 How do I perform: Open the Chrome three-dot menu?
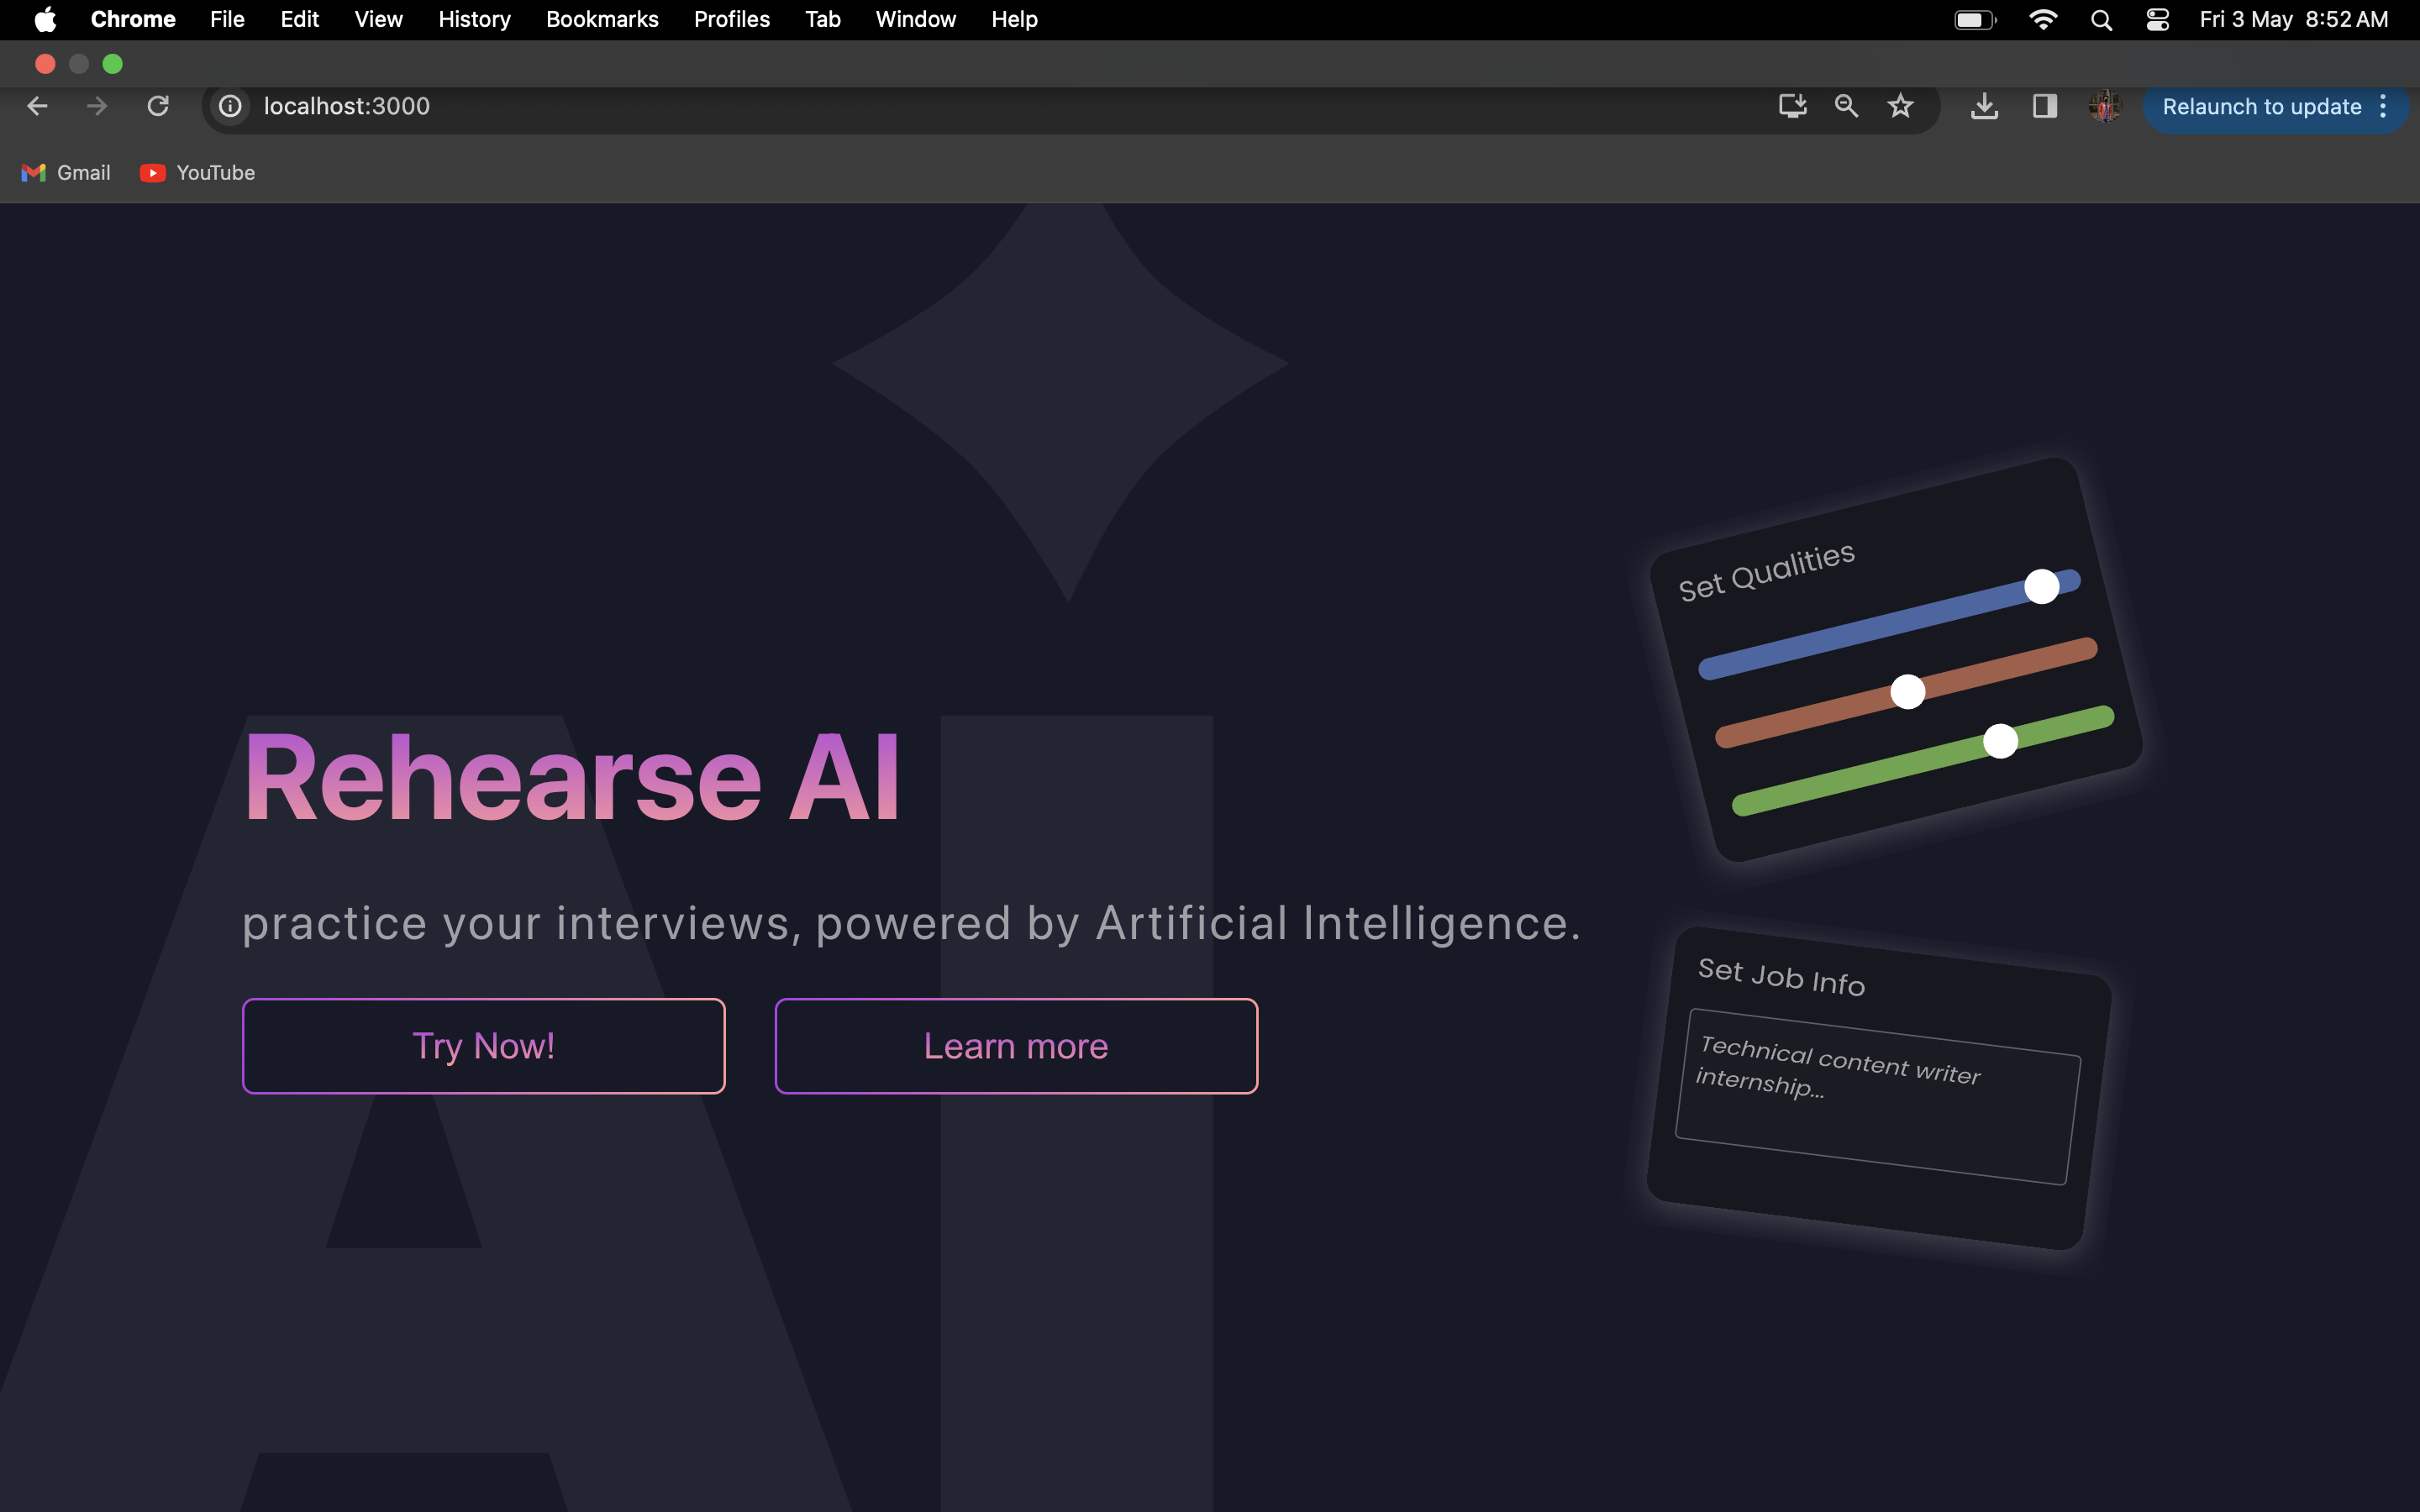click(x=2384, y=106)
